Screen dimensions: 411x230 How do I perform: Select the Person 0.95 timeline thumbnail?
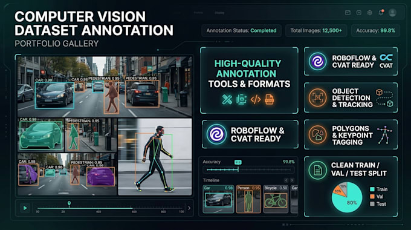[248, 199]
